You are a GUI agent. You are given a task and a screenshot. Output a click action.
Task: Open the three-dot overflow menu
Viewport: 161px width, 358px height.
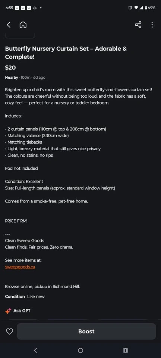click(x=152, y=25)
